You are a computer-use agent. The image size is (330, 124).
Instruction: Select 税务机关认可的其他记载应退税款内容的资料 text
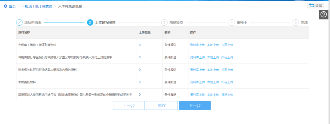48,70
